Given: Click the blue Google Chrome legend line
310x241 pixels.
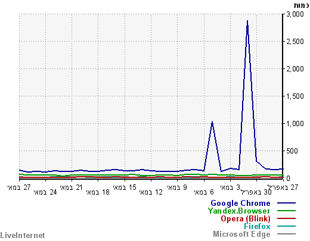Looking at the screenshot, I should [x=286, y=203].
